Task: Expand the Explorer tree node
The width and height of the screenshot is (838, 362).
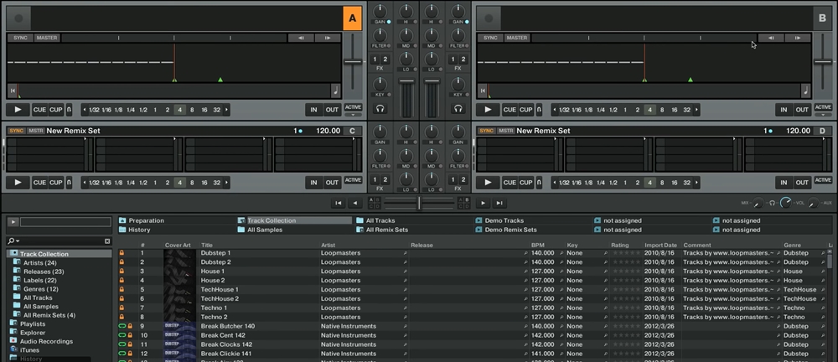Action: (13, 333)
